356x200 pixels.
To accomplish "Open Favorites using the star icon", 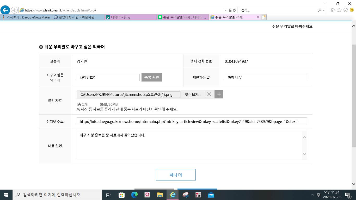I will [x=339, y=10].
